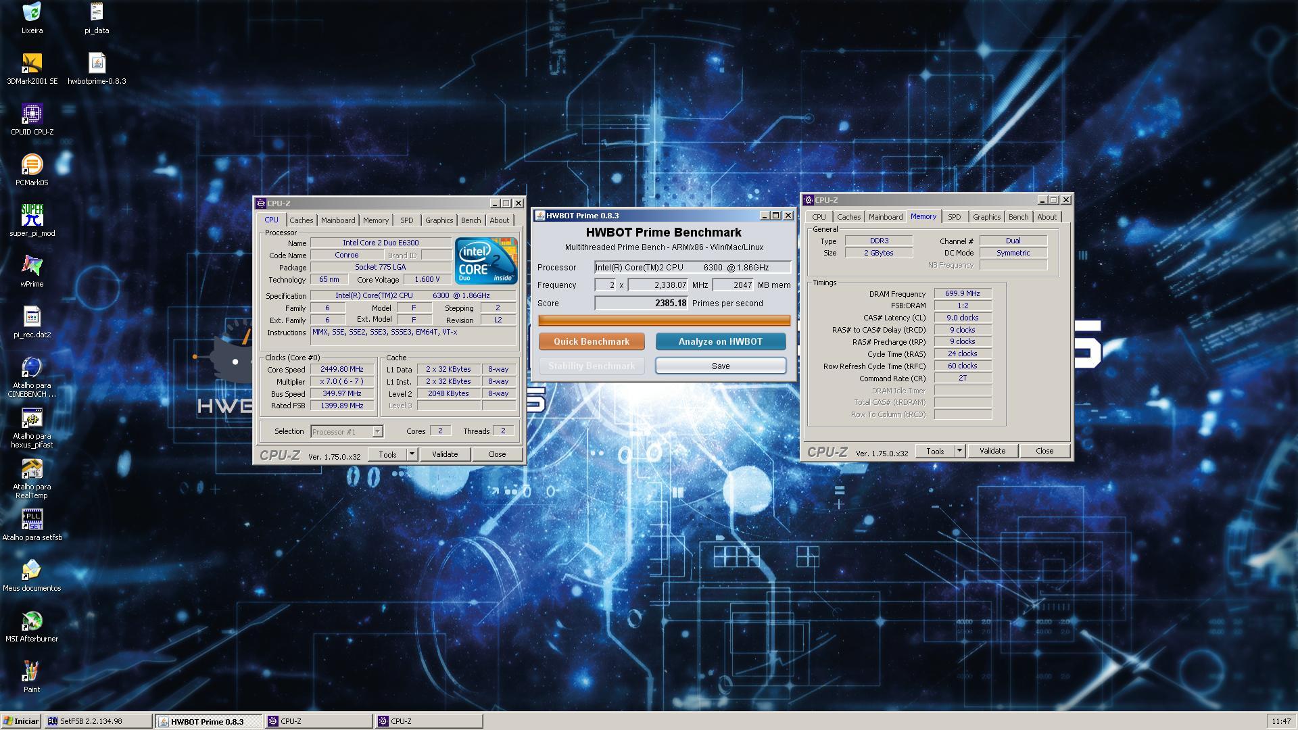Click the orange benchmark progress bar
The image size is (1298, 730).
click(x=665, y=320)
